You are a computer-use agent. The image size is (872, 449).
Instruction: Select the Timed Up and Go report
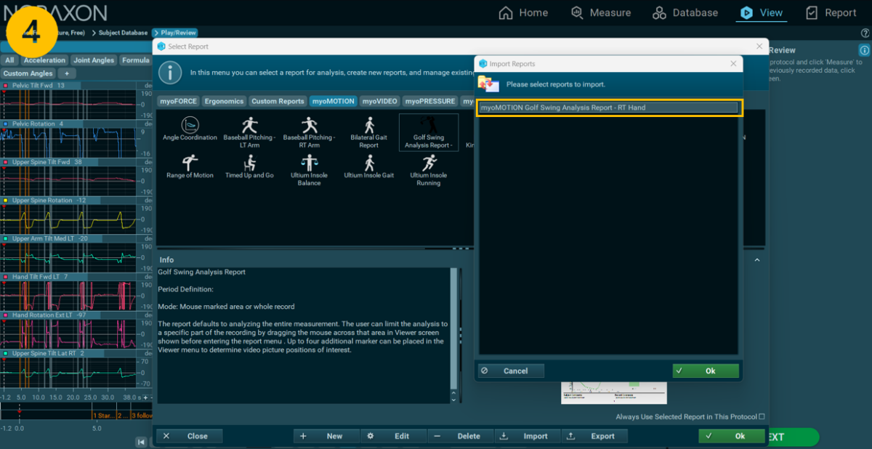tap(249, 167)
